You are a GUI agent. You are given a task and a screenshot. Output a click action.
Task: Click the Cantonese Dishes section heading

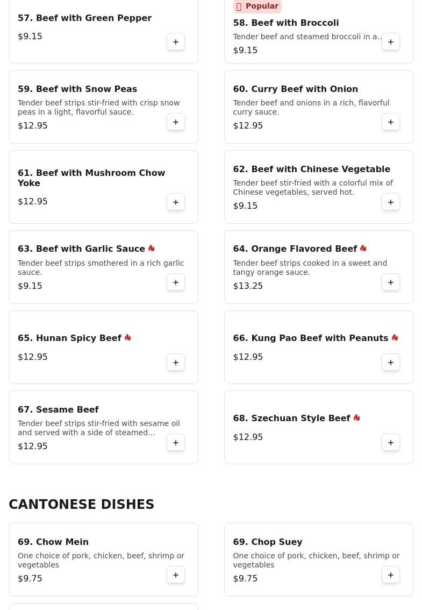pos(82,505)
